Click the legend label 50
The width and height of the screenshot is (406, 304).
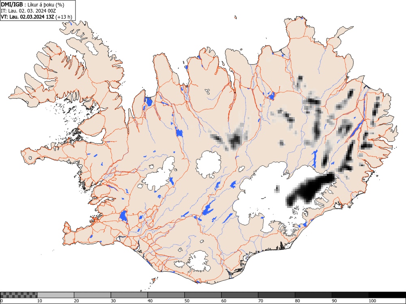(187, 301)
